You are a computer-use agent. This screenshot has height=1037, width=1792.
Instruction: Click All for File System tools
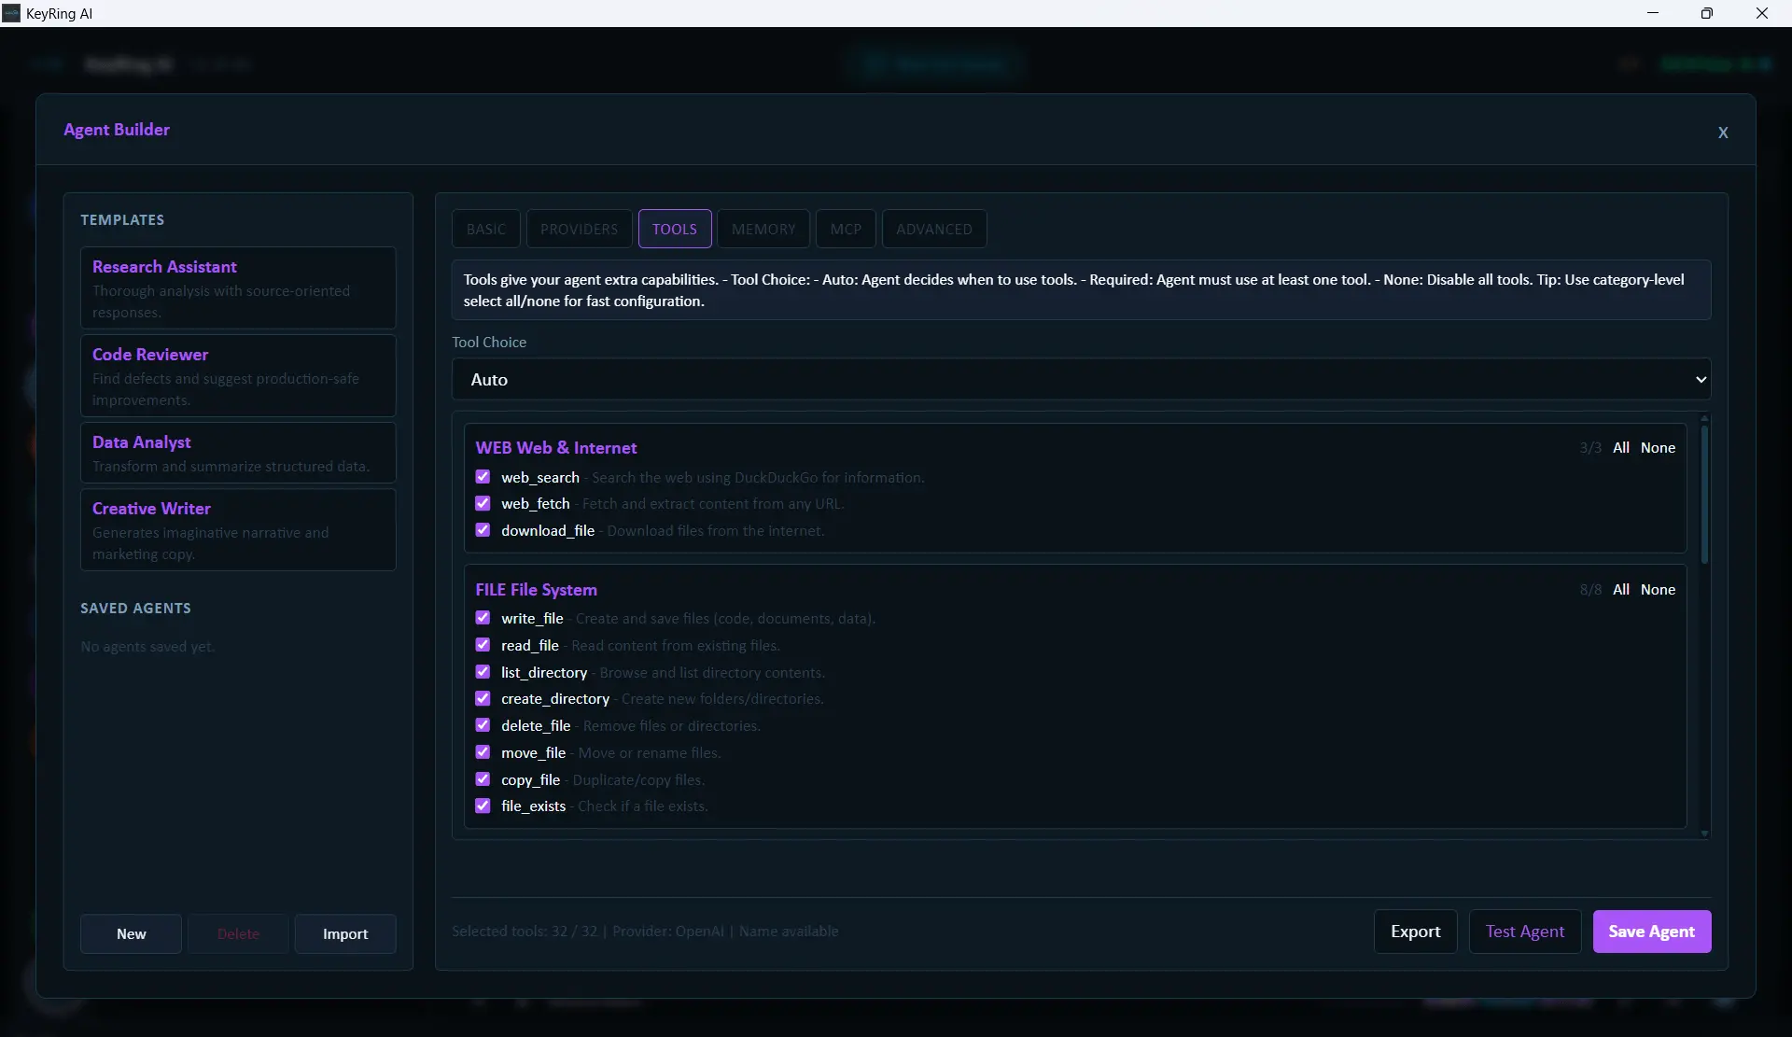1622,589
